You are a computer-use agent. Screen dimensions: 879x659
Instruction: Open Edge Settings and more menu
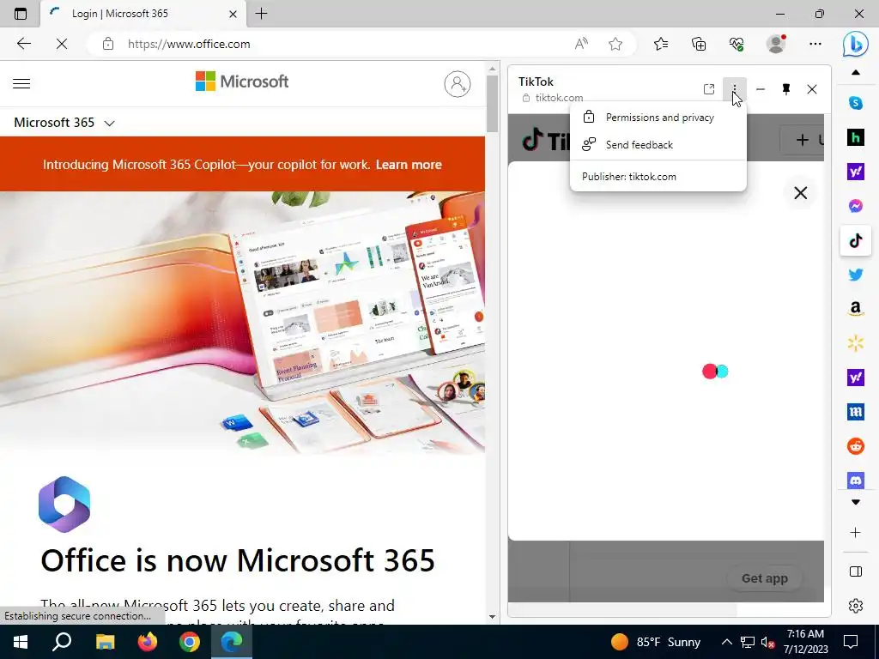[815, 44]
